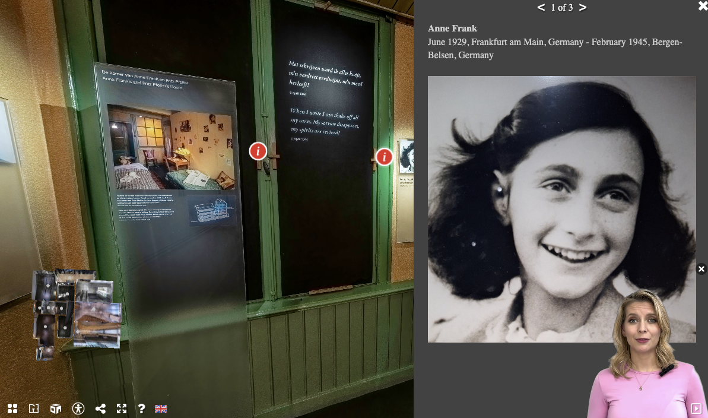Close the Anne Frank information panel

703,6
